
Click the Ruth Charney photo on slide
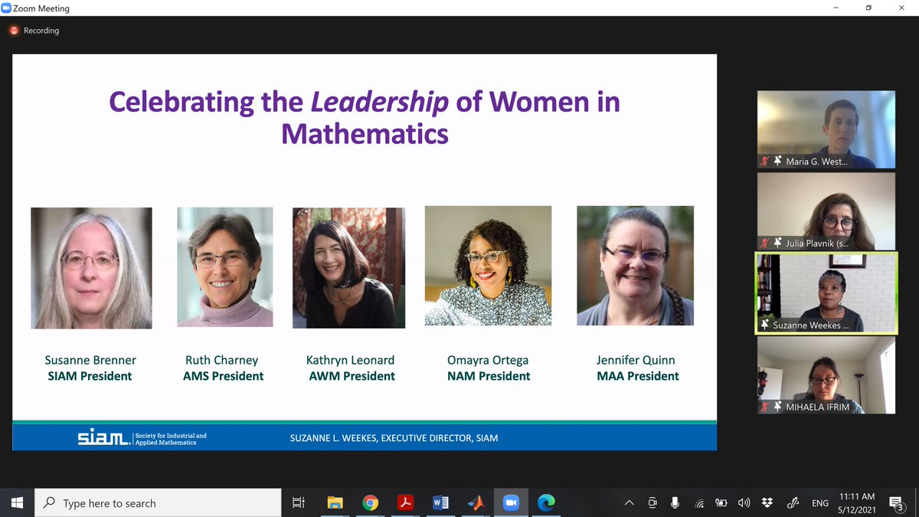coord(225,267)
